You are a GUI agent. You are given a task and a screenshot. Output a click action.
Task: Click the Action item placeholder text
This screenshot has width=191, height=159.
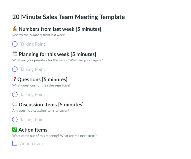tap(32, 144)
